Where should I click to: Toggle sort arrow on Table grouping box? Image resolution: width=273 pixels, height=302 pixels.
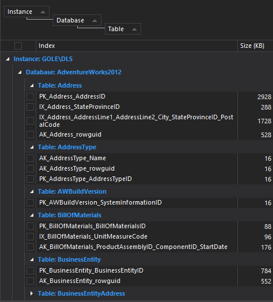click(x=134, y=29)
